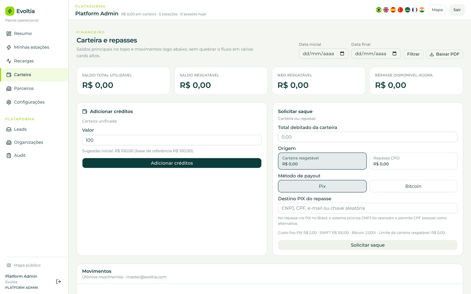Open Configurações in the sidebar
The width and height of the screenshot is (471, 294).
34,102
